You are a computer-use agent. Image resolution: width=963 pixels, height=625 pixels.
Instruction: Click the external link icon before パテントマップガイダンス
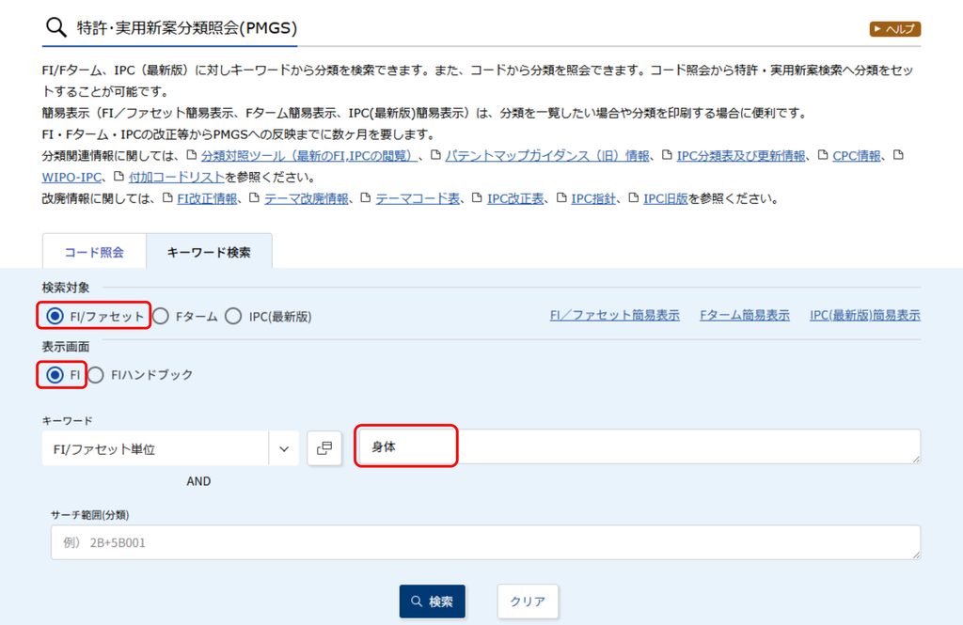pyautogui.click(x=435, y=155)
